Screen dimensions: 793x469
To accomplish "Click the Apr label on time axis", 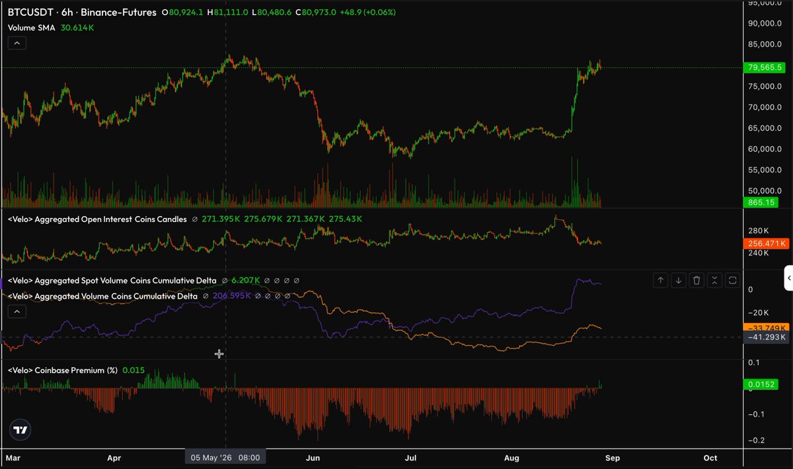I will point(114,457).
